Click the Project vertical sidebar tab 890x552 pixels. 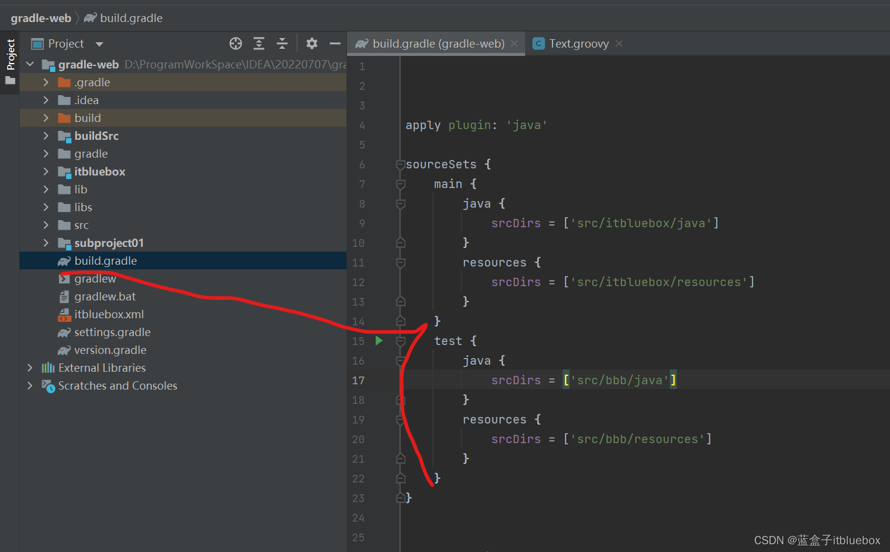point(10,55)
